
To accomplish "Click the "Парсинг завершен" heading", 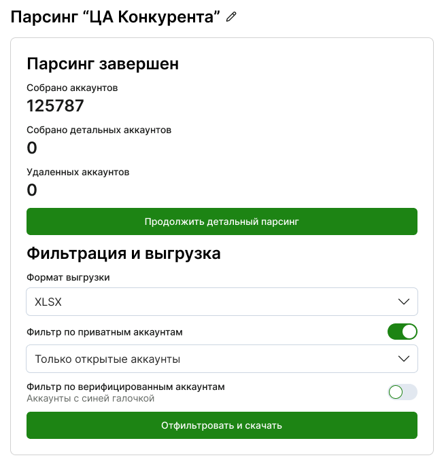I will 103,64.
